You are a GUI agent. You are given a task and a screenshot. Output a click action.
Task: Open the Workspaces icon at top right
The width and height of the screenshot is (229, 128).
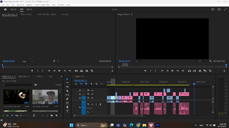213,9
